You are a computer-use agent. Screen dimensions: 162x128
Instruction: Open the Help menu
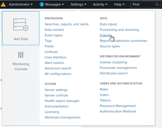click(119, 5)
